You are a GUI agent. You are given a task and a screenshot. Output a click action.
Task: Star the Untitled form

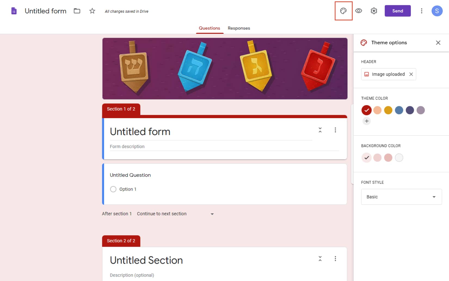pos(92,11)
